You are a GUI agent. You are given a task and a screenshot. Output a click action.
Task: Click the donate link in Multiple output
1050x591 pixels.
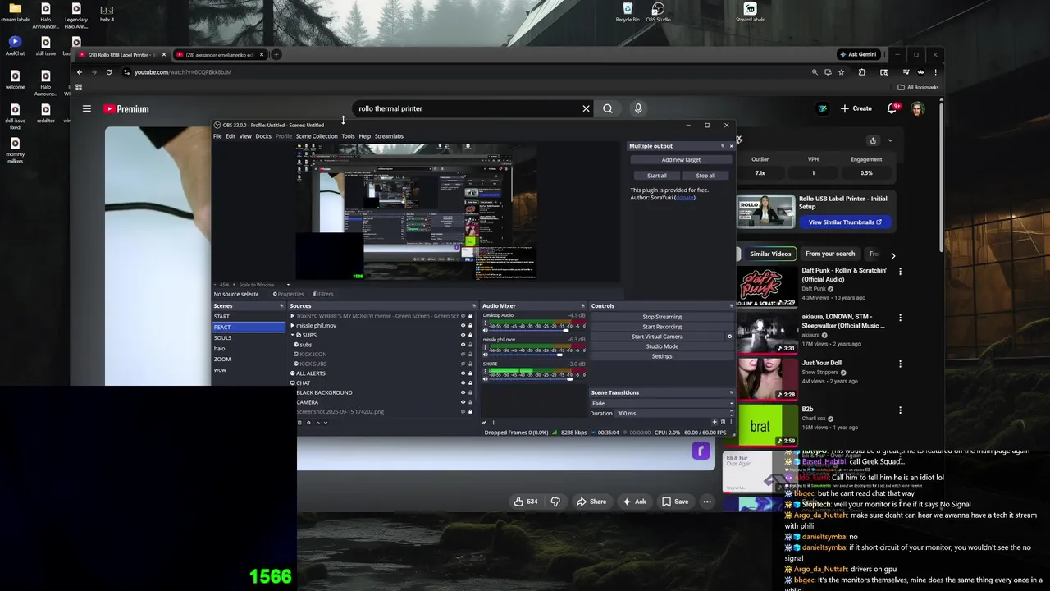(x=684, y=198)
